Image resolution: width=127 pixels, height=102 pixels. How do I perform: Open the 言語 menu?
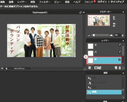(x=67, y=2)
